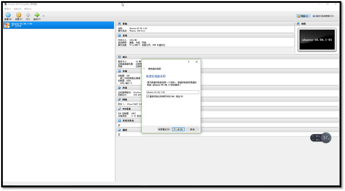Click the 37% network speed widget
The width and height of the screenshot is (345, 191).
[321, 138]
